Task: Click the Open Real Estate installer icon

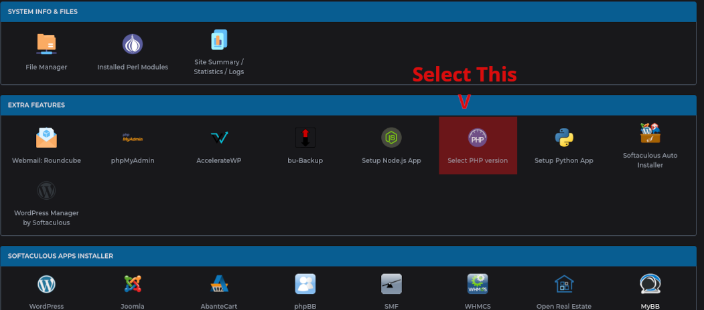Action: (x=564, y=284)
